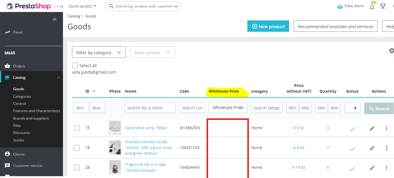The height and width of the screenshot is (178, 394).
Task: Open the Decorative lamp "Relax" product link
Action: (x=146, y=128)
